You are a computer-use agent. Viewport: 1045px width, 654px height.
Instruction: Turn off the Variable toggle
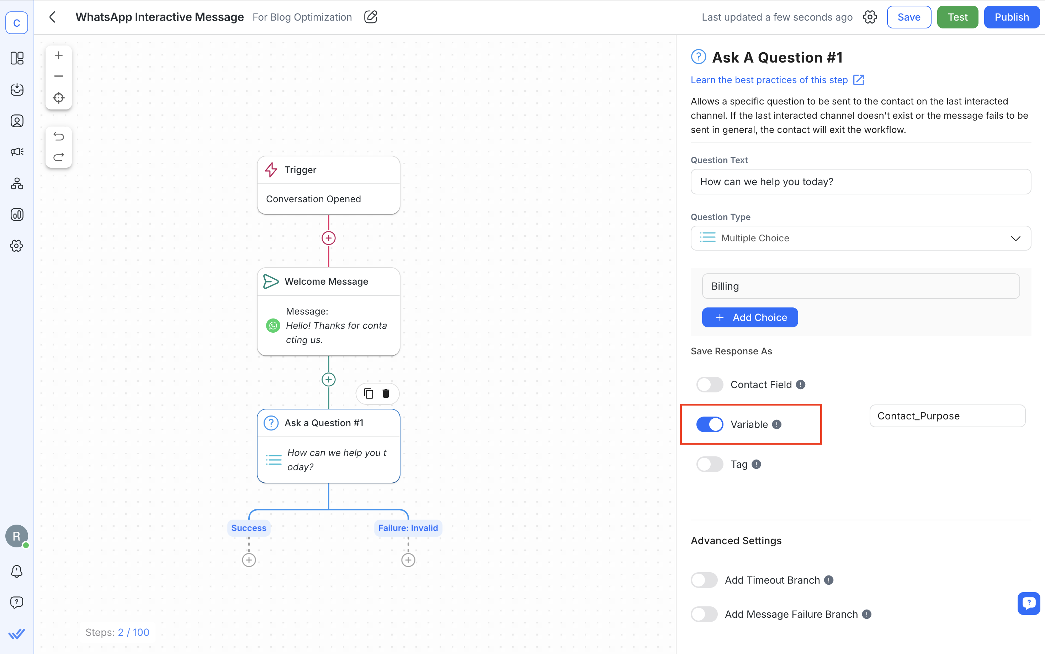point(710,424)
